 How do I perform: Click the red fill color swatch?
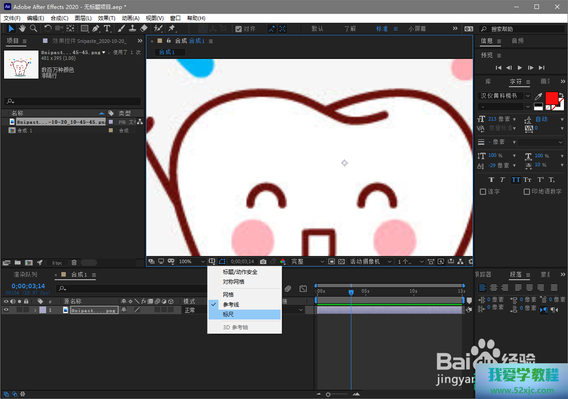551,98
